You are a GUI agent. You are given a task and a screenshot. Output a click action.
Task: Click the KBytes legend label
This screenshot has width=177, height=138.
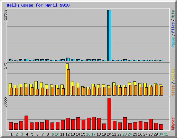[x=173, y=124]
